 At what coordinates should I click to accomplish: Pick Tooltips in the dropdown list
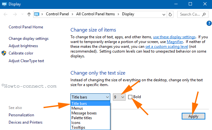click(x=90, y=127)
